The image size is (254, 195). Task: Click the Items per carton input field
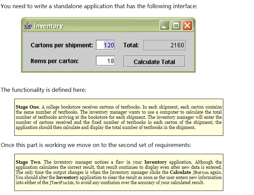[x=106, y=61]
